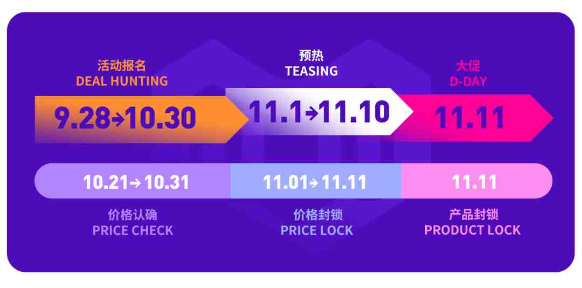Click the PRICE LOCK caption
This screenshot has width=582, height=288.
[x=317, y=230]
